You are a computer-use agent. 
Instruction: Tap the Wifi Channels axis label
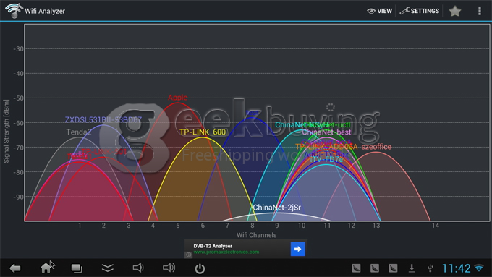click(x=256, y=235)
